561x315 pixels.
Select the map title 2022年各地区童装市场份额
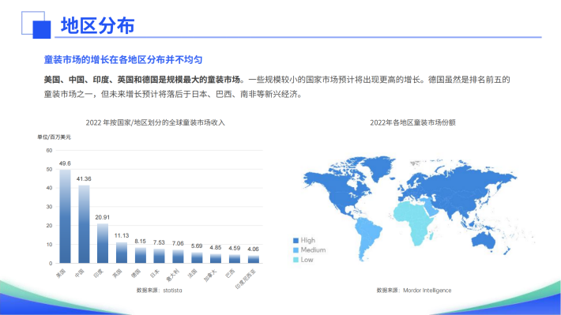coord(412,122)
